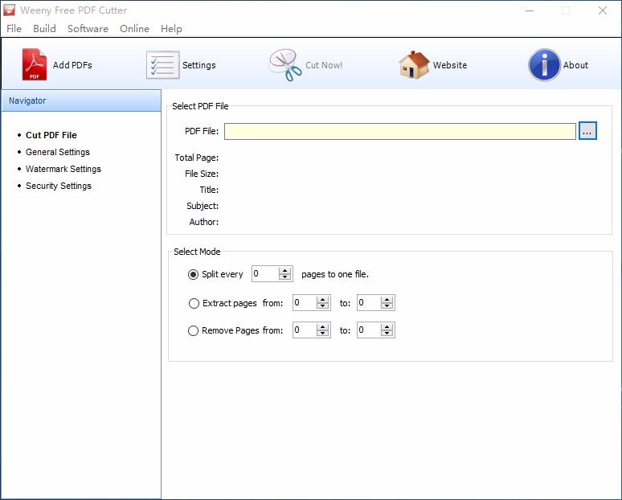
Task: Click the Extract pages from number field
Action: tap(305, 303)
